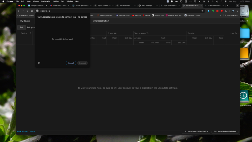
Task: Open Spotlight search in menu bar
Action: point(222,2)
